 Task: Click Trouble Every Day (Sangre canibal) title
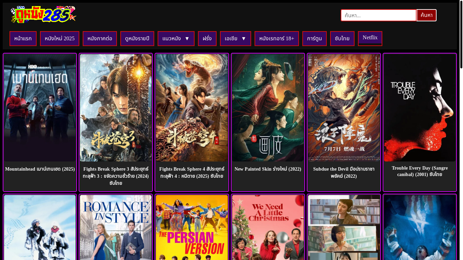click(x=420, y=171)
